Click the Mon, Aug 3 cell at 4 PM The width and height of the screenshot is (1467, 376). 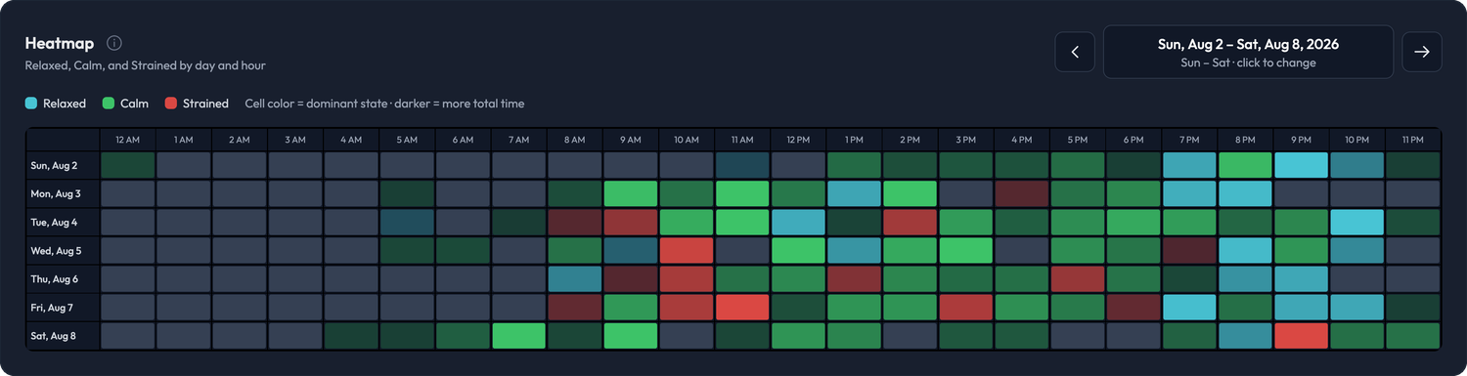point(1023,193)
